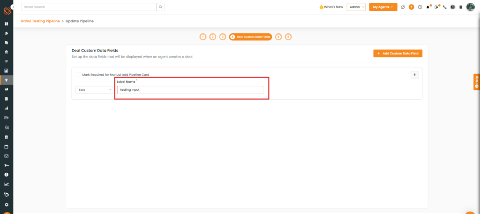Click Add Custom Data Field button

(397, 53)
